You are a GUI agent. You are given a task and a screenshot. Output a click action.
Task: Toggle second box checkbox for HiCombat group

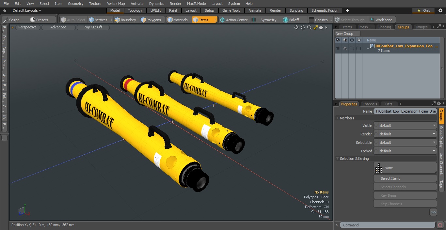(358, 48)
